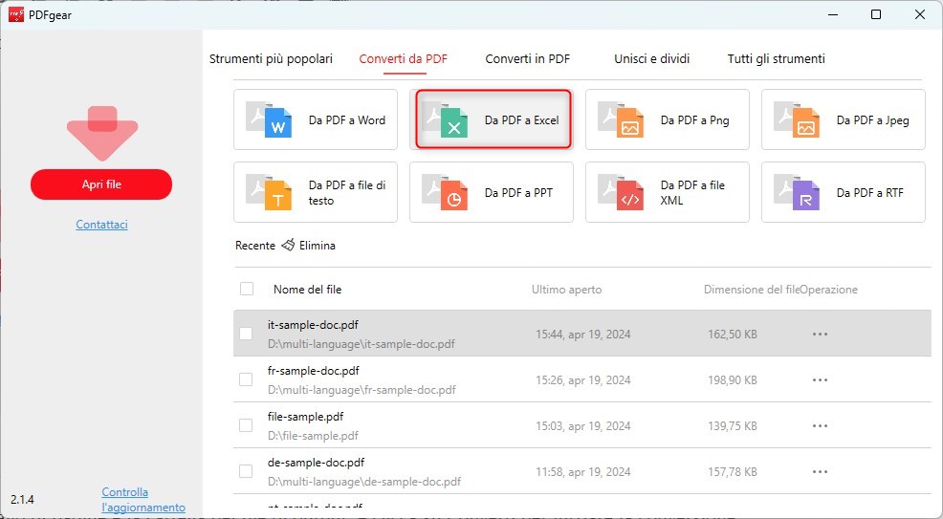Select file name de-sample-doc.pdf
943x519 pixels.
click(316, 463)
